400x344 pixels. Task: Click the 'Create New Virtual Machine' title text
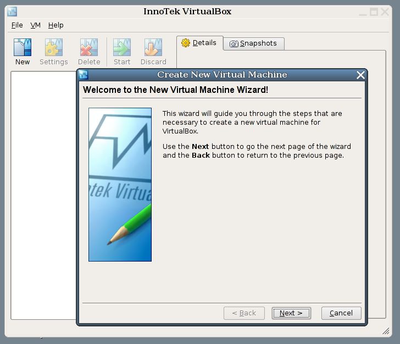point(222,75)
